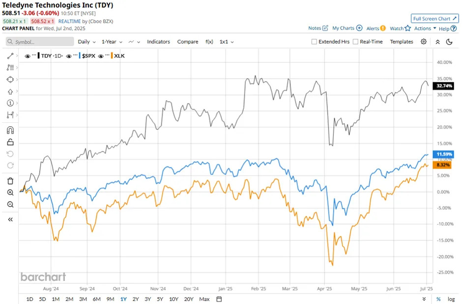This screenshot has height=304, width=462.
Task: Open the Indicators menu
Action: (159, 41)
